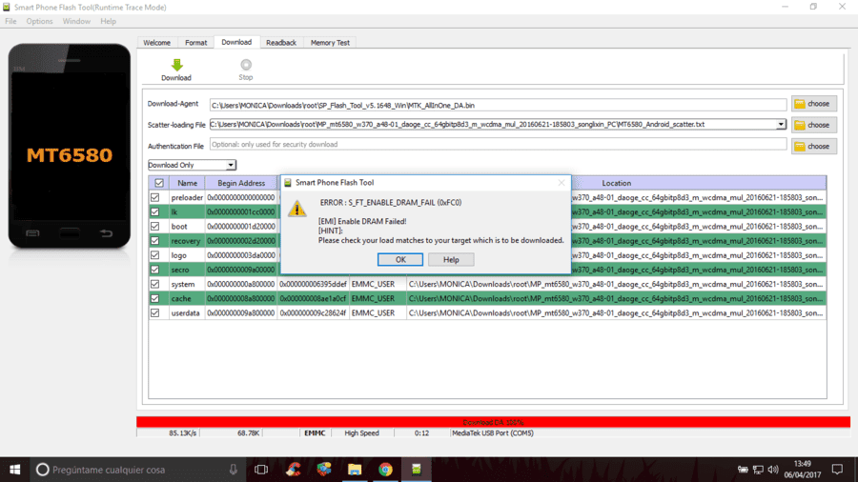This screenshot has height=482, width=858.
Task: Uncheck the boot partition checkbox
Action: [154, 227]
